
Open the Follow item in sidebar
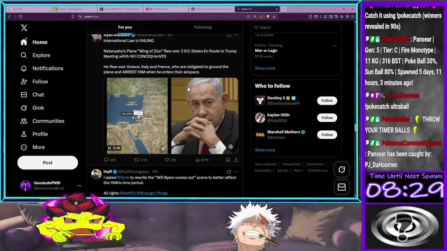pos(34,82)
